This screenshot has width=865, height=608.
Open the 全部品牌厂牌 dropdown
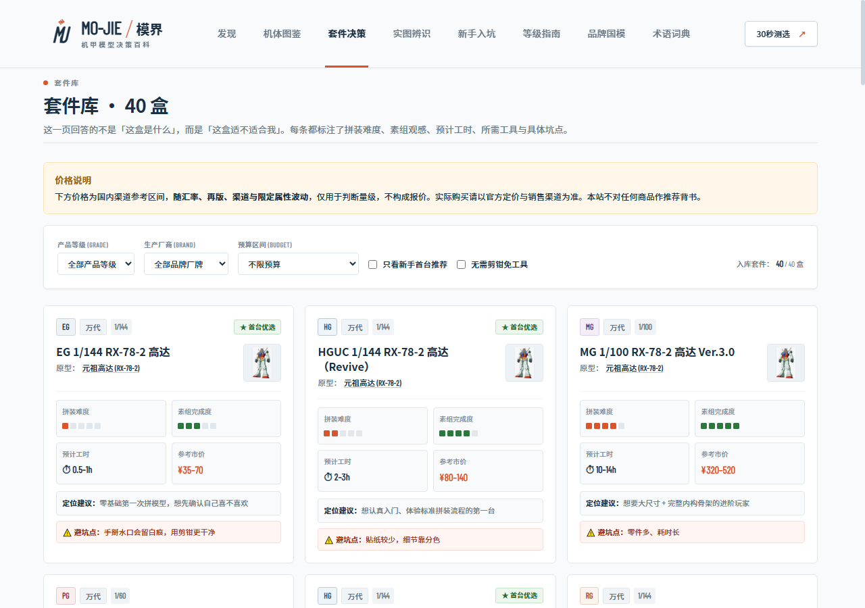(186, 264)
